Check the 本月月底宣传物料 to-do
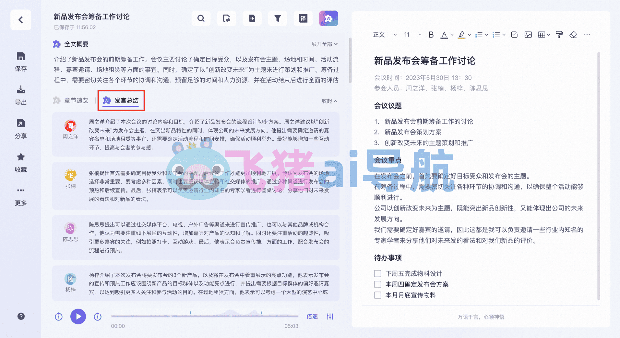The height and width of the screenshot is (338, 620). pos(377,295)
